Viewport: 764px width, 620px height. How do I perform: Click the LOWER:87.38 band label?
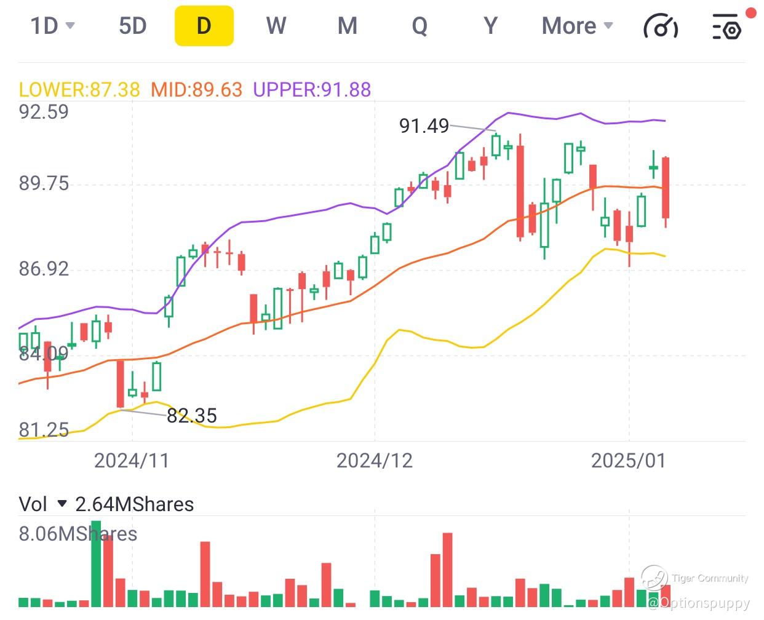coord(79,90)
